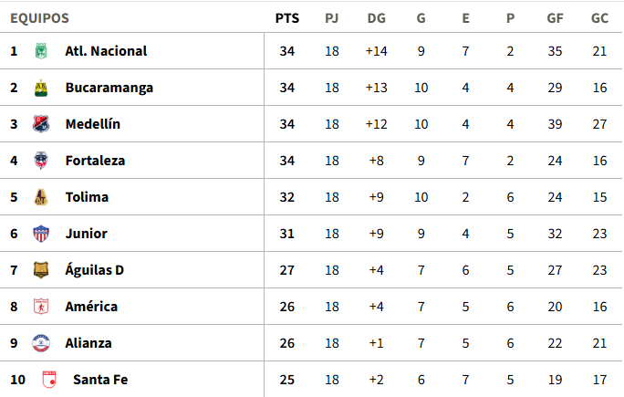The height and width of the screenshot is (397, 624).
Task: Click the Atl. Nacional team crest
Action: tap(40, 51)
